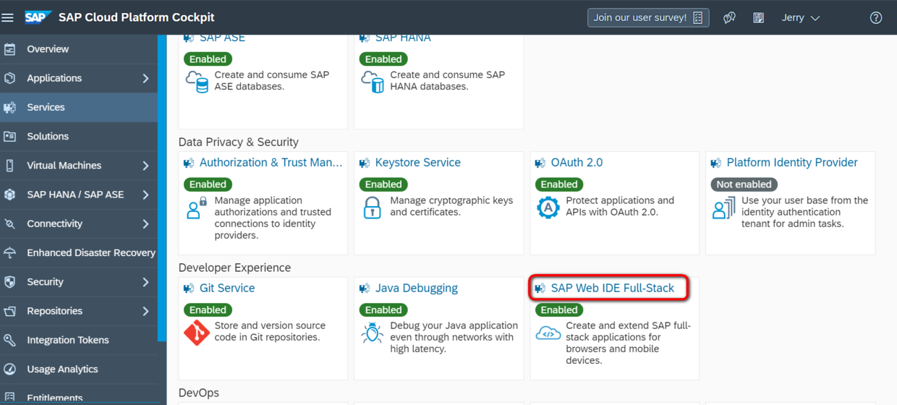Expand the Applications sidebar chevron

click(x=145, y=78)
